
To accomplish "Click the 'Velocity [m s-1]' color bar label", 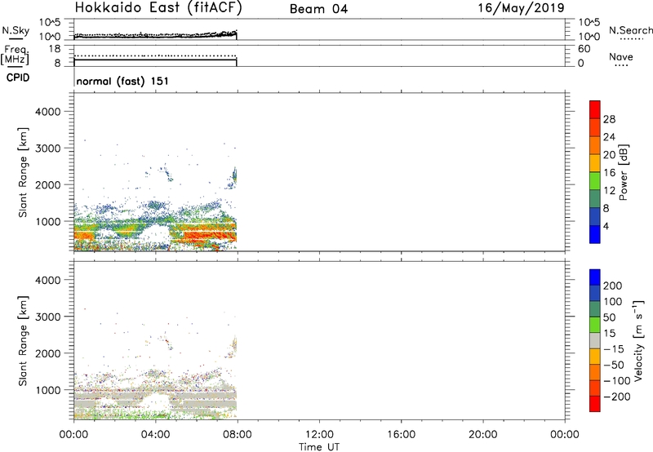I will click(638, 340).
